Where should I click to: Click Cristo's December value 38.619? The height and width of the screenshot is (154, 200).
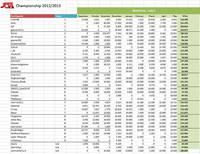118,109
